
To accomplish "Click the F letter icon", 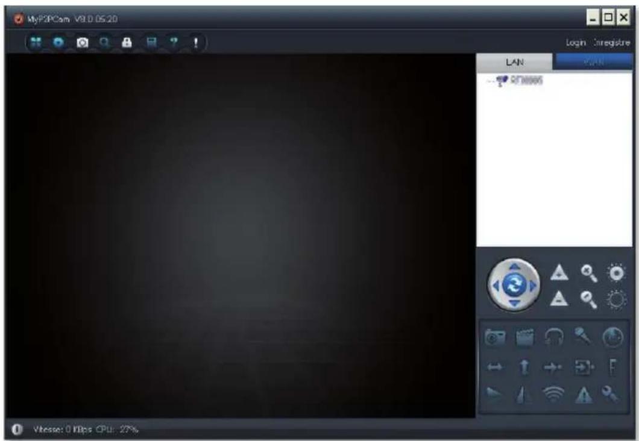I will tap(613, 366).
